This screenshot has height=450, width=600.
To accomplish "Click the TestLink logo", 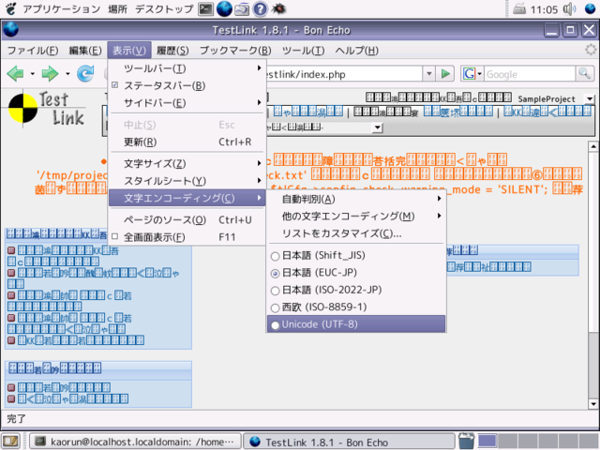I will 46,109.
